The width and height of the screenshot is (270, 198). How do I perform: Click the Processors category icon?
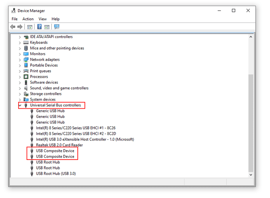point(26,77)
